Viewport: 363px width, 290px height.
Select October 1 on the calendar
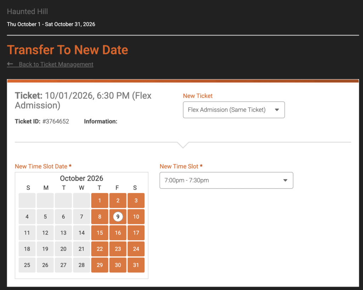(100, 201)
